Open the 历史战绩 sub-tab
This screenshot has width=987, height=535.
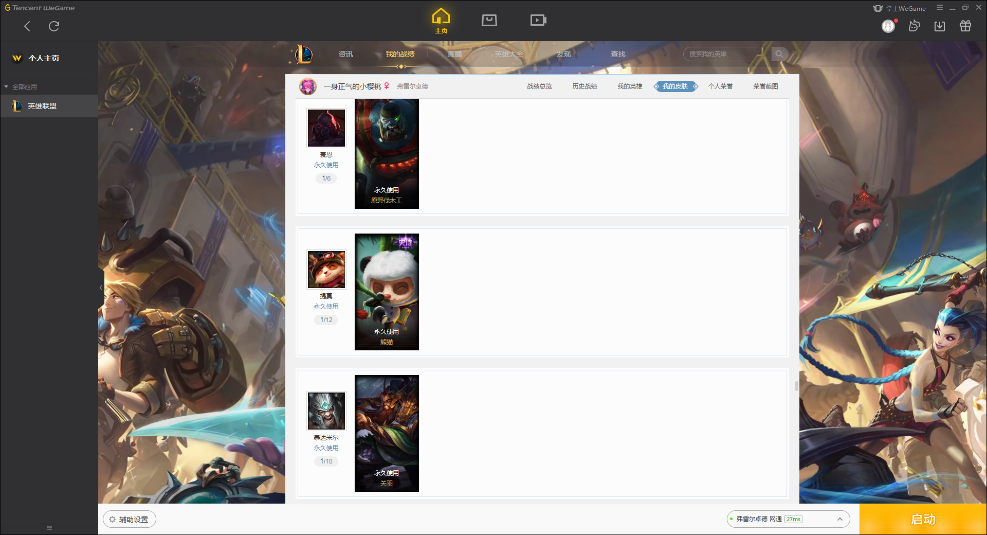(x=584, y=86)
